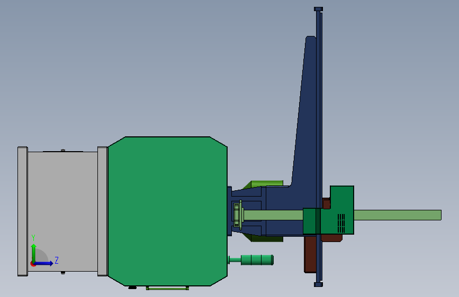
Task: Select the ribbed green handle cylinder
Action: (257, 260)
